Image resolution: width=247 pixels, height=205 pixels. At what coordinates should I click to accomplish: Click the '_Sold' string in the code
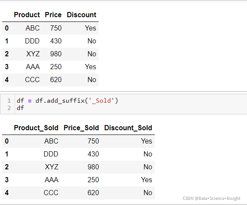coord(102,101)
